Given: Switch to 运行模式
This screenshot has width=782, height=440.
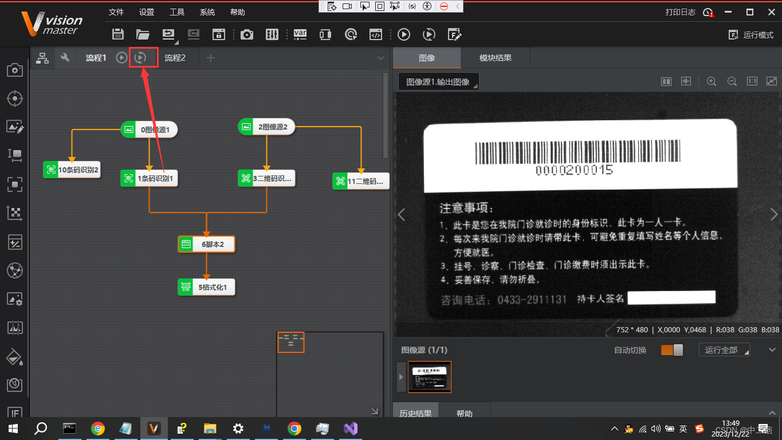Looking at the screenshot, I should coord(751,35).
